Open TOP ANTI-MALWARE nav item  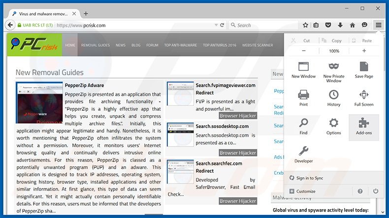[180, 45]
